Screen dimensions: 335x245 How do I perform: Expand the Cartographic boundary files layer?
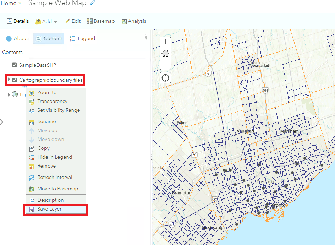9,80
